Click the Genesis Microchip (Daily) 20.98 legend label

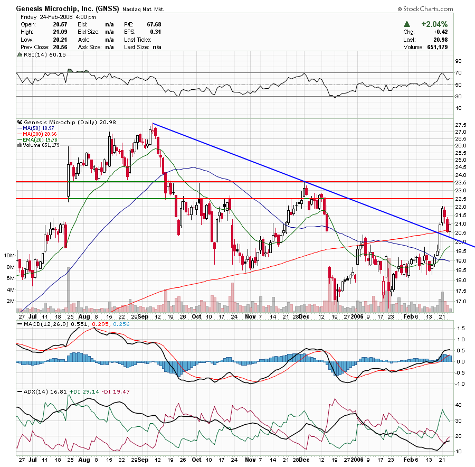pyautogui.click(x=70, y=122)
